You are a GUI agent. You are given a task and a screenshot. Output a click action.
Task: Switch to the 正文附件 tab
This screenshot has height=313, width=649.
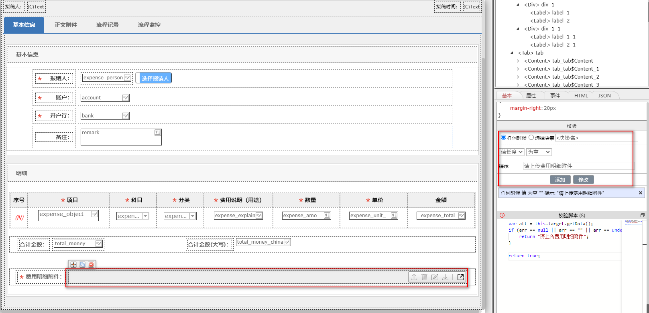tap(66, 25)
